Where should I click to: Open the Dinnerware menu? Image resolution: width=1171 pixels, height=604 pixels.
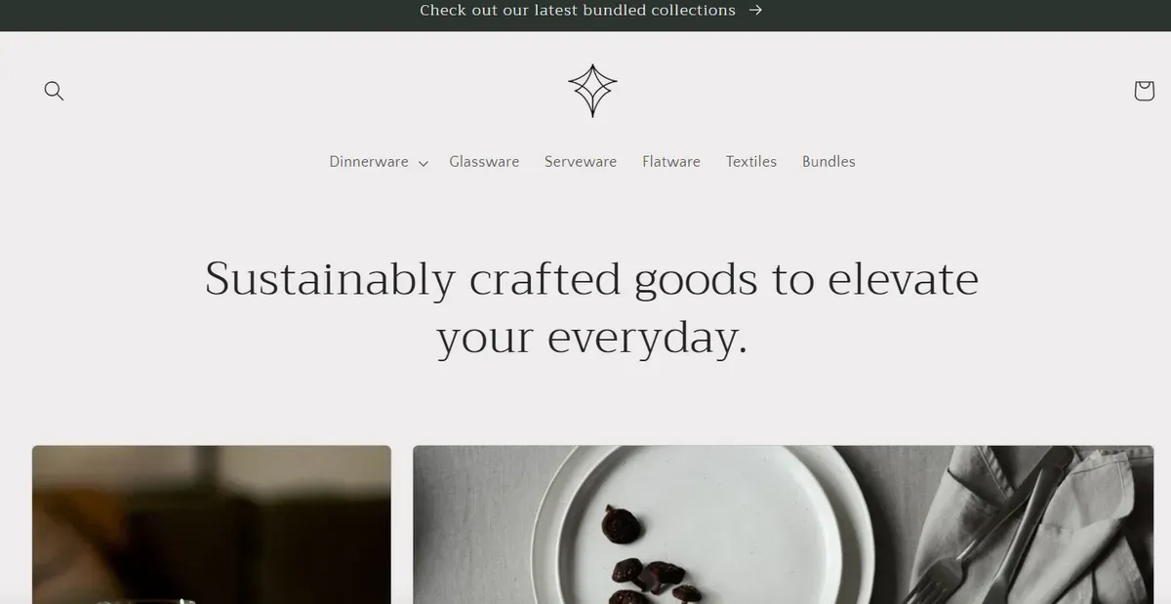pyautogui.click(x=369, y=162)
